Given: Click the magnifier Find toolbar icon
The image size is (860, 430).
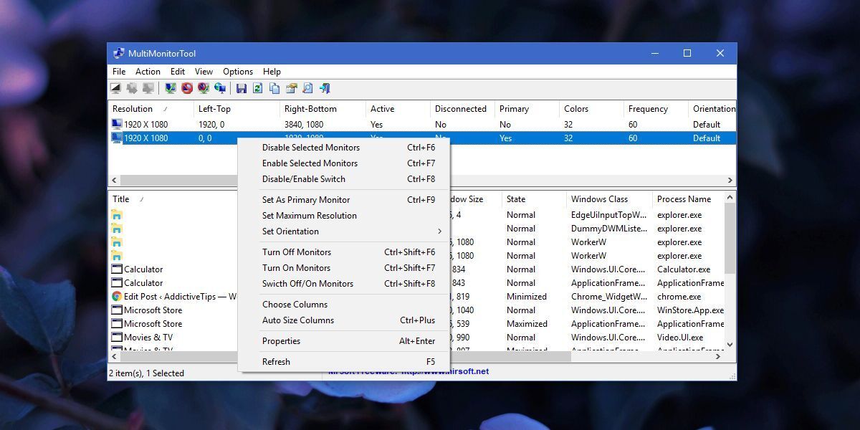Looking at the screenshot, I should point(307,88).
